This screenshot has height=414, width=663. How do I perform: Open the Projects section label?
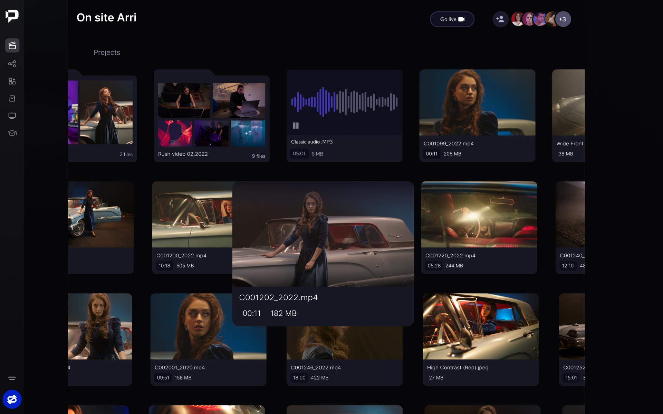click(107, 52)
